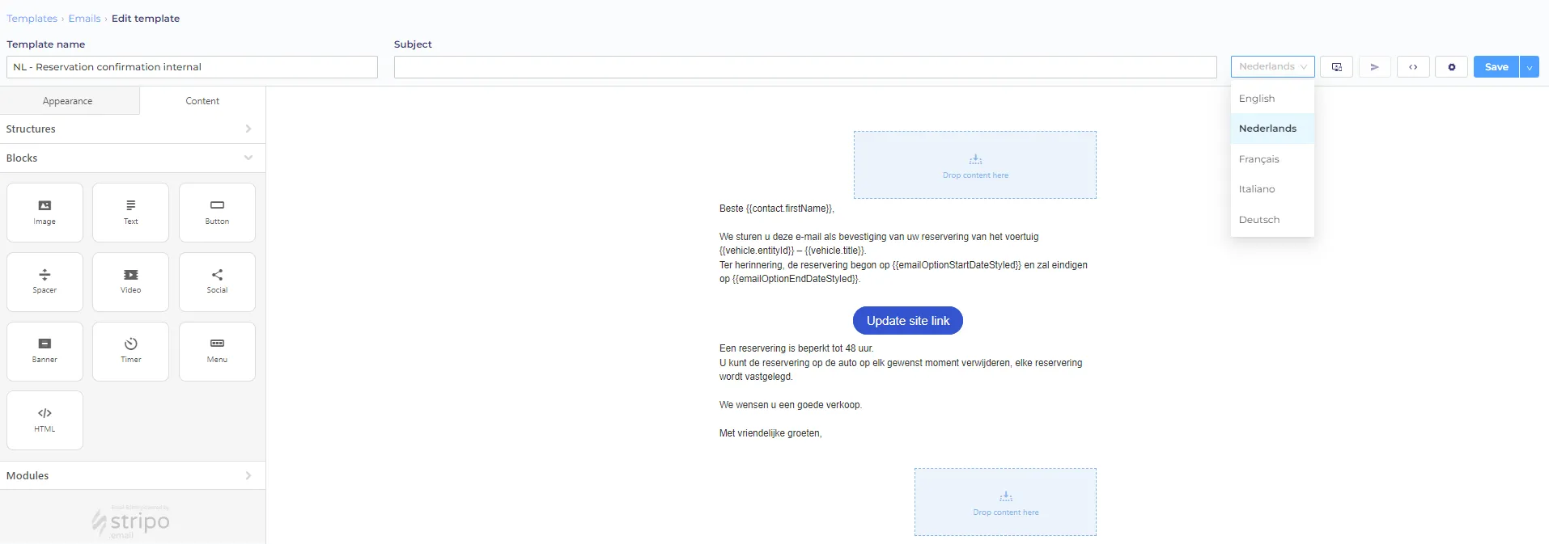This screenshot has height=544, width=1549.
Task: Click the 'Beste {{contact.firstName}},' greeting text
Action: pyautogui.click(x=777, y=209)
